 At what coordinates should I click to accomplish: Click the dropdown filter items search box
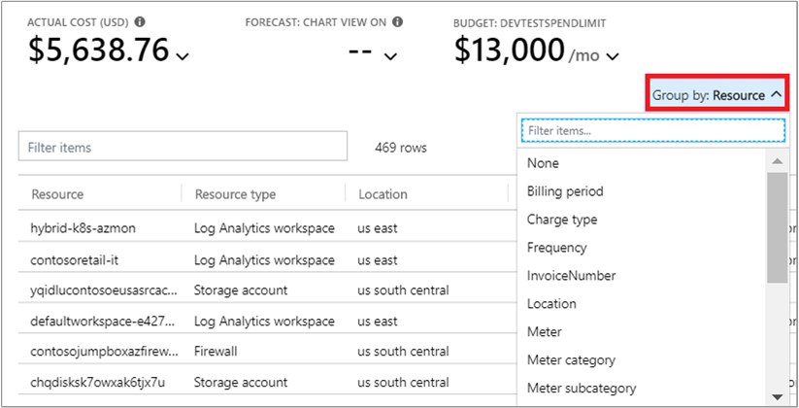click(652, 130)
